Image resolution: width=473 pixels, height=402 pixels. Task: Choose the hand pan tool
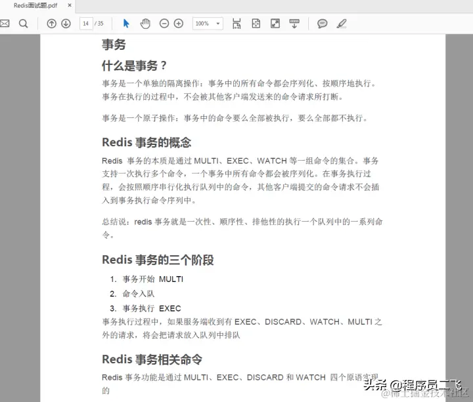(145, 24)
